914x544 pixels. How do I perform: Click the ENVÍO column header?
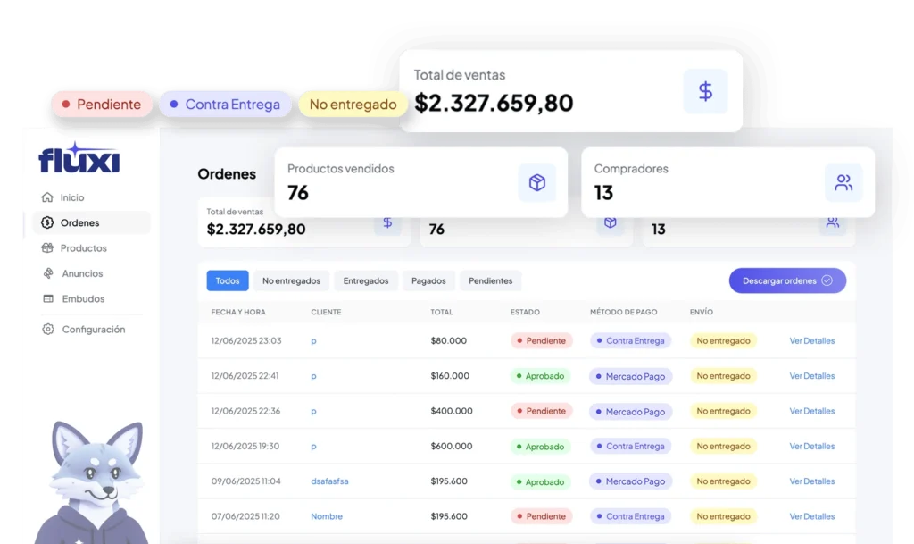tap(702, 312)
